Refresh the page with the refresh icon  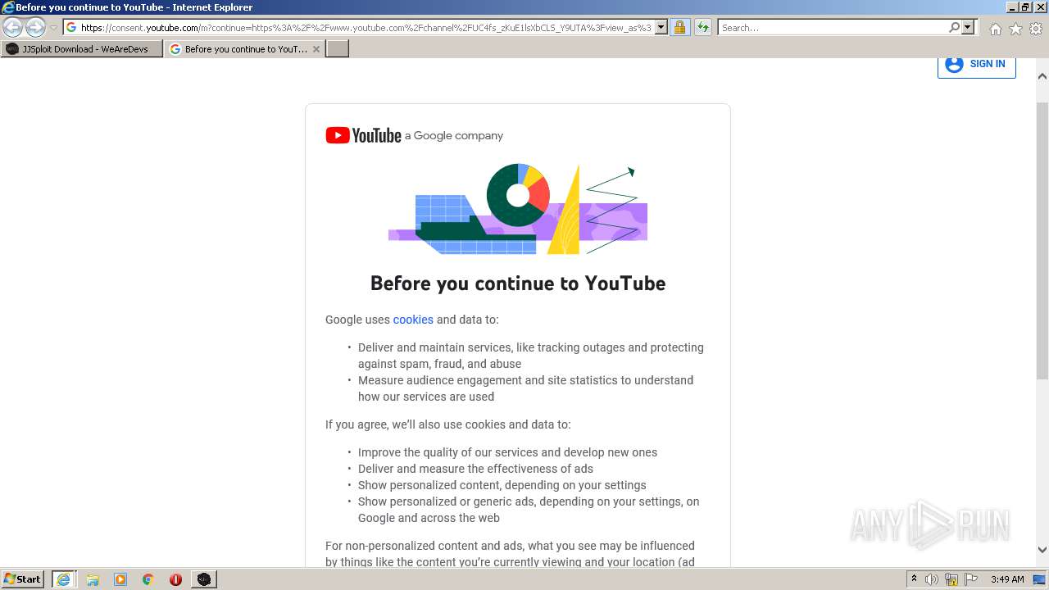point(702,28)
